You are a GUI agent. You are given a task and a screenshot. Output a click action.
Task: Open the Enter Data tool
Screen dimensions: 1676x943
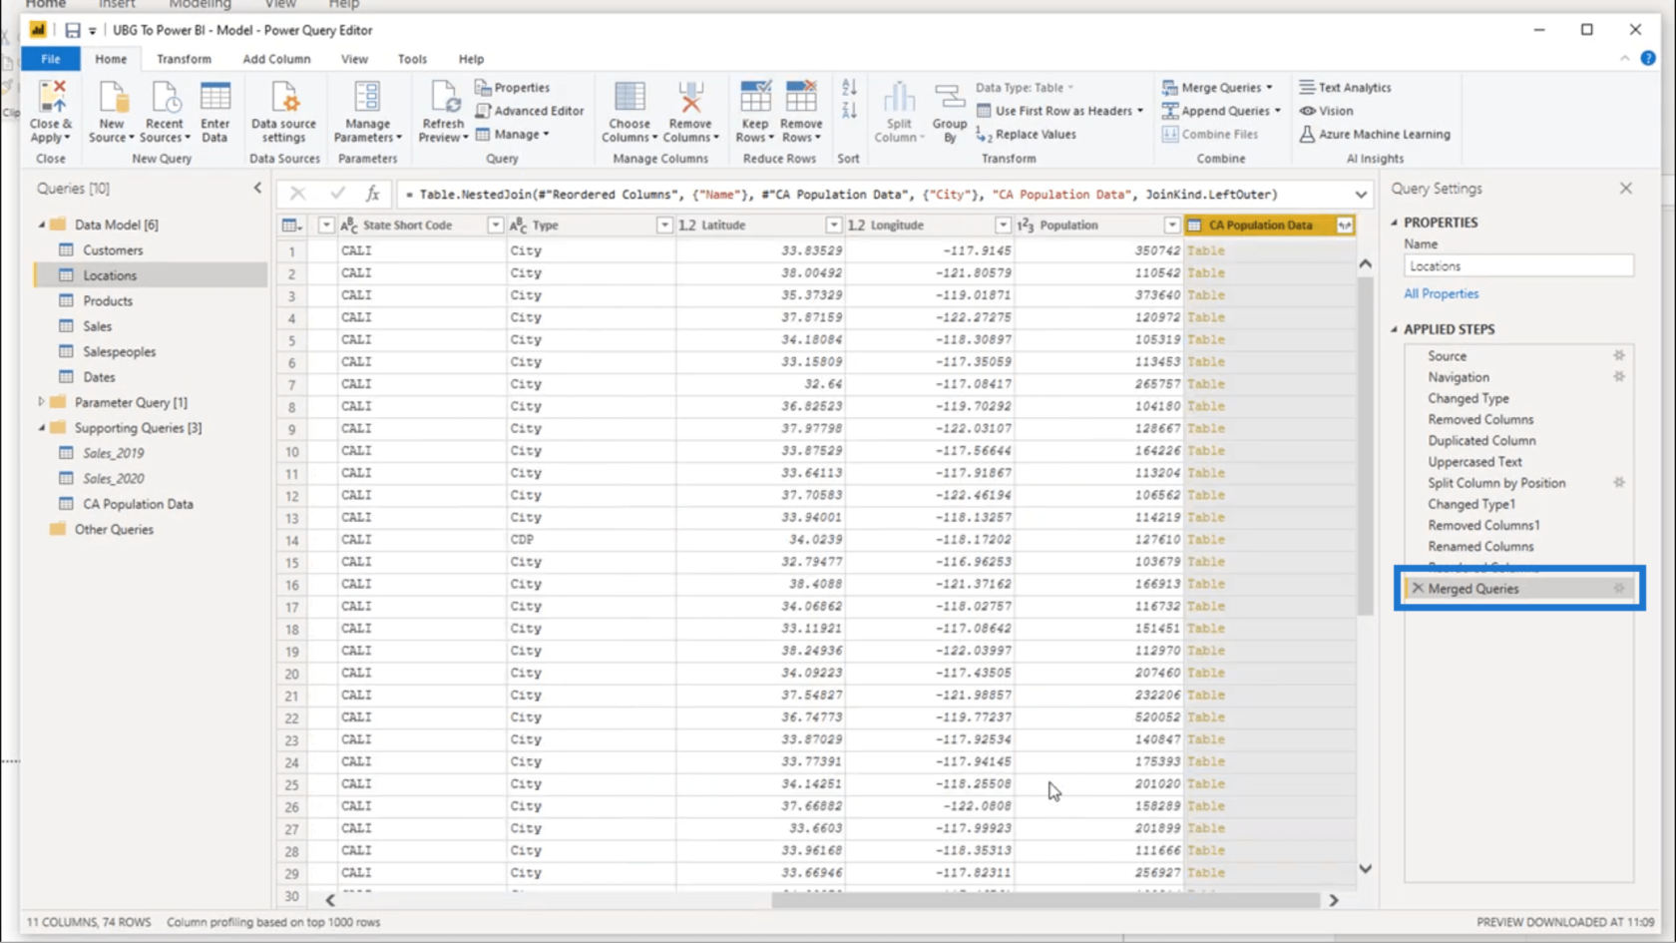[x=214, y=111]
